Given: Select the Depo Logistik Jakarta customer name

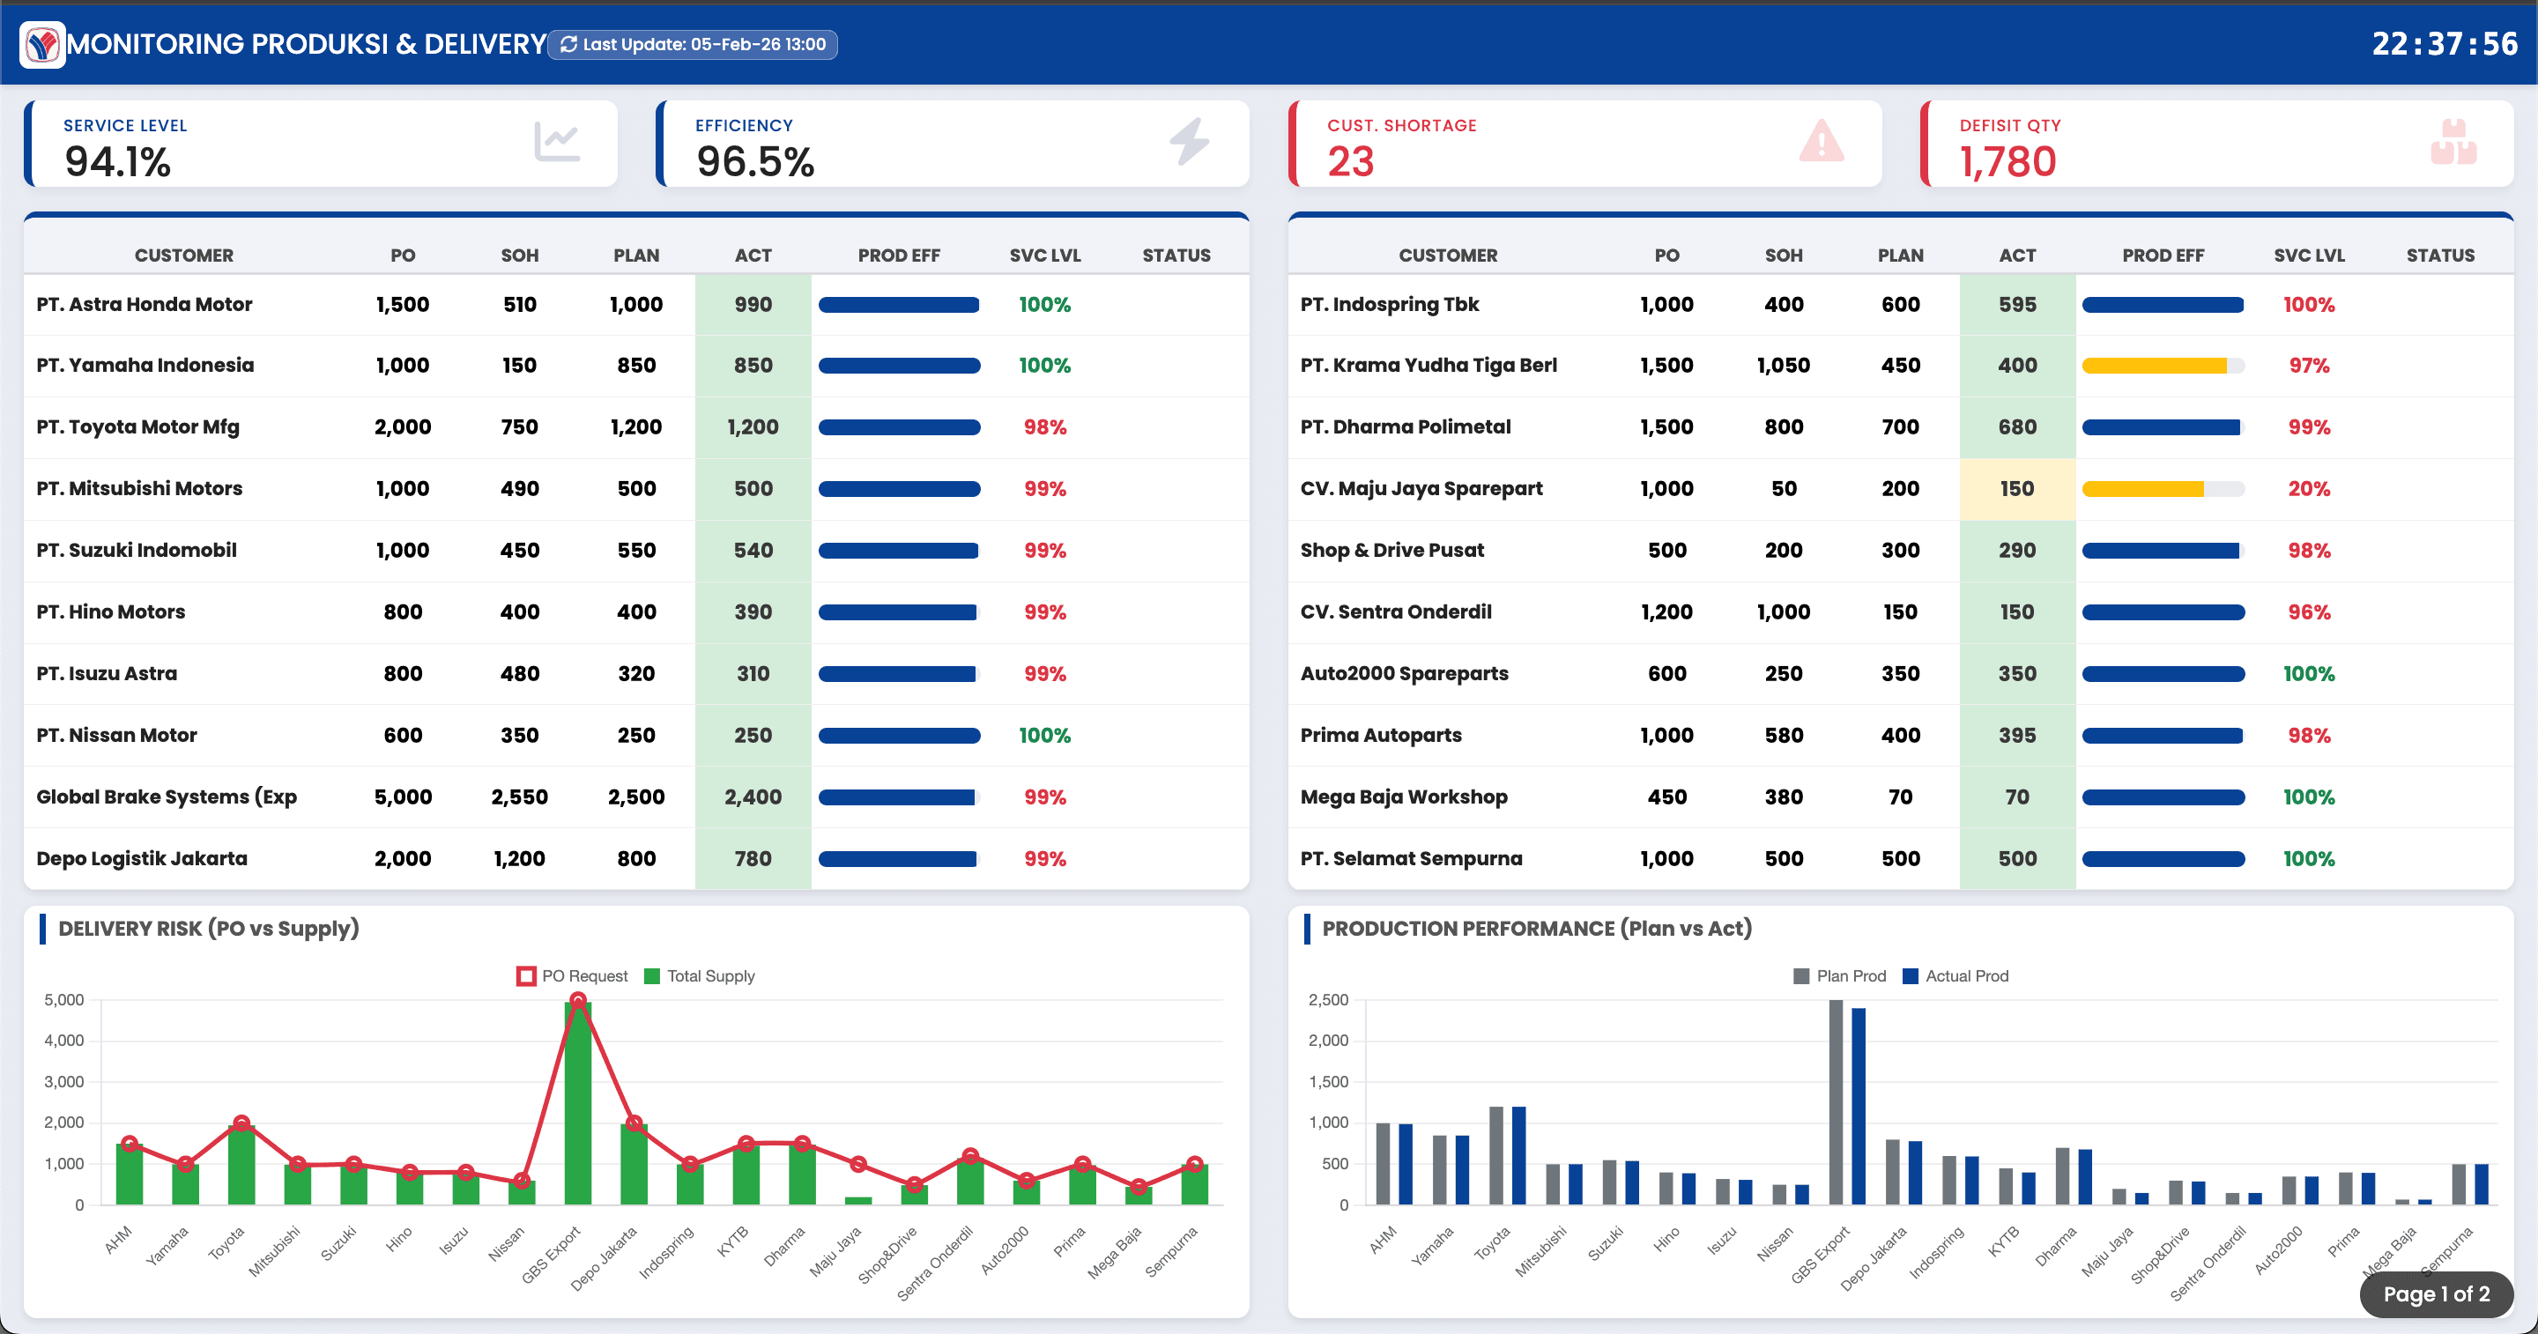Looking at the screenshot, I should [142, 859].
